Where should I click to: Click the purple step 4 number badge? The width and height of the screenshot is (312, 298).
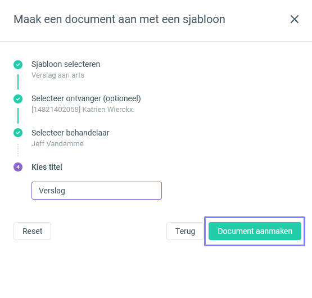18,167
